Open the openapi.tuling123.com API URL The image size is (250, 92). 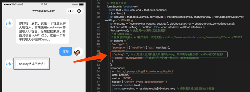click(x=145, y=72)
